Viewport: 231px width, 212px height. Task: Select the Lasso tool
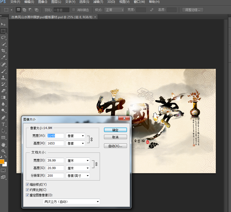(3, 38)
